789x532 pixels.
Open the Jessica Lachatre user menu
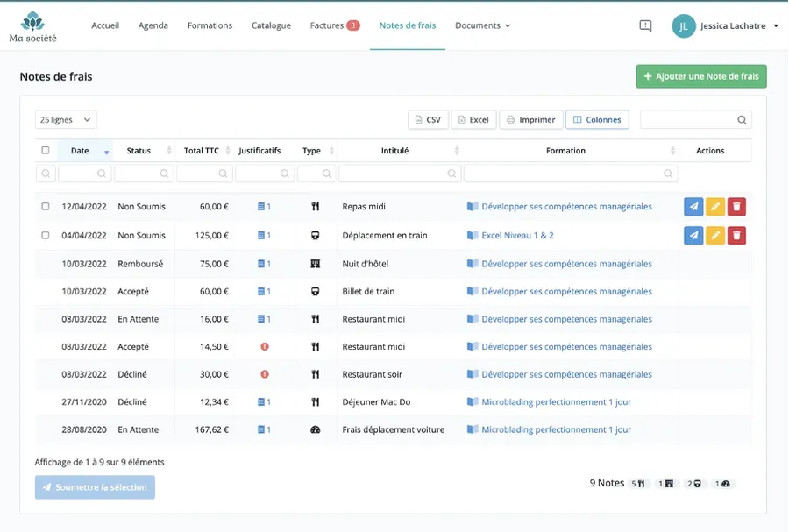pos(726,26)
